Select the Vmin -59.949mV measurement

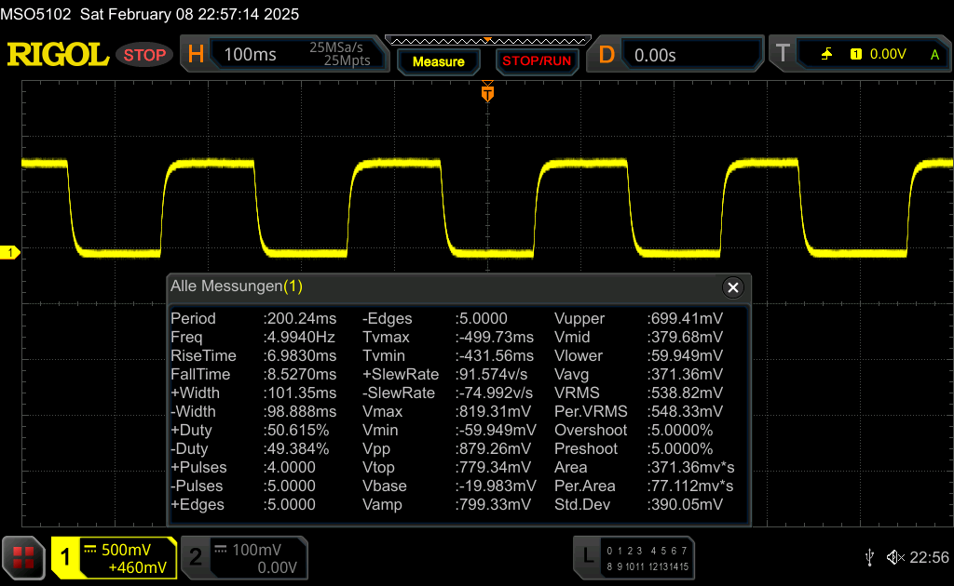pos(450,430)
